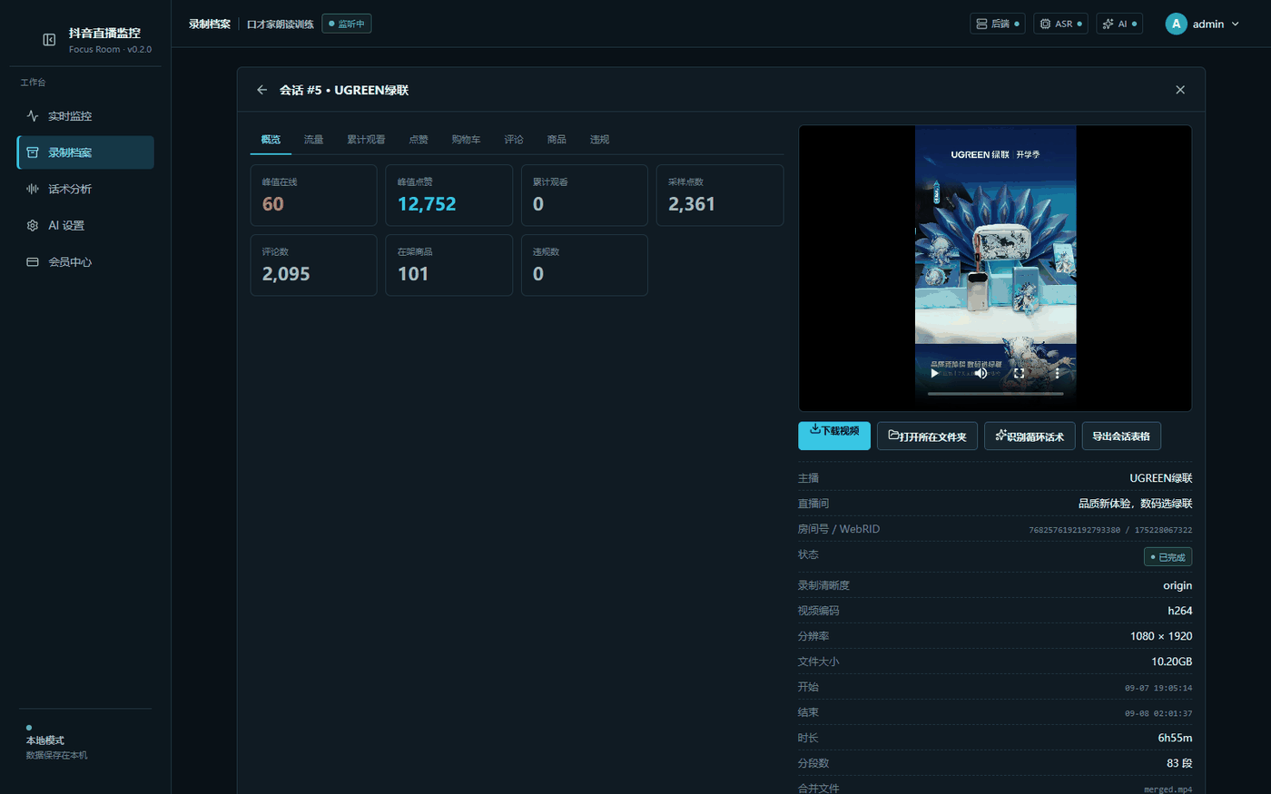Screen dimensions: 1271x794
Task: Click the 监听中 status badge
Action: pyautogui.click(x=347, y=24)
